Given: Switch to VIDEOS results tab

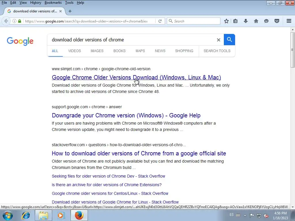Looking at the screenshot, I should [x=75, y=51].
